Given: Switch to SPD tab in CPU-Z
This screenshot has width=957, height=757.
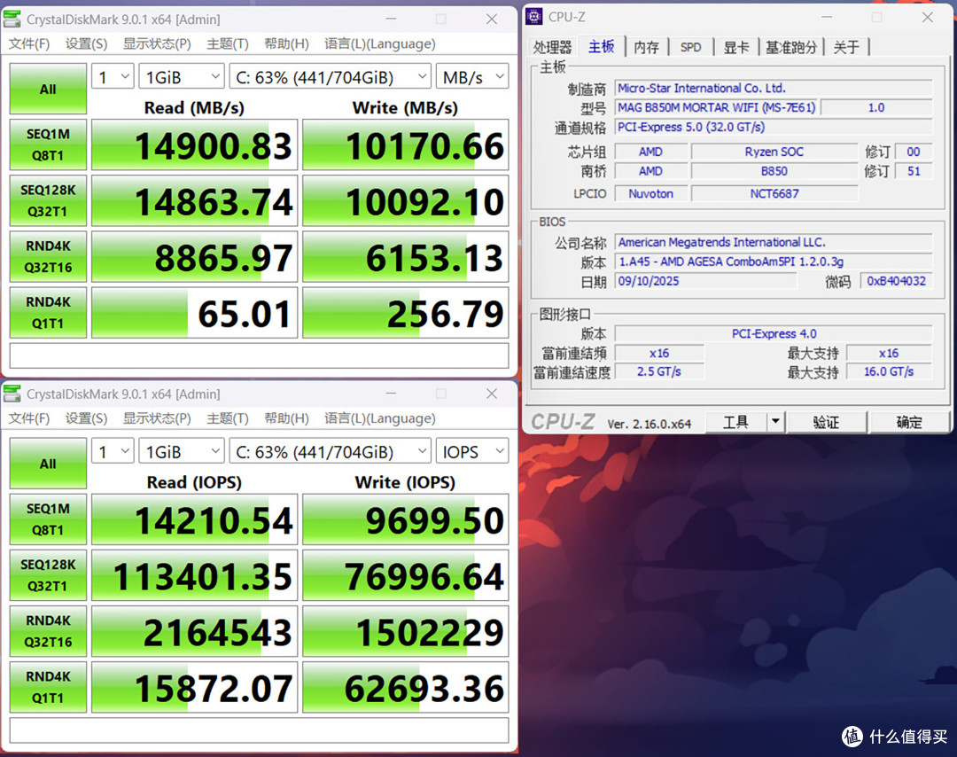Looking at the screenshot, I should tap(691, 47).
